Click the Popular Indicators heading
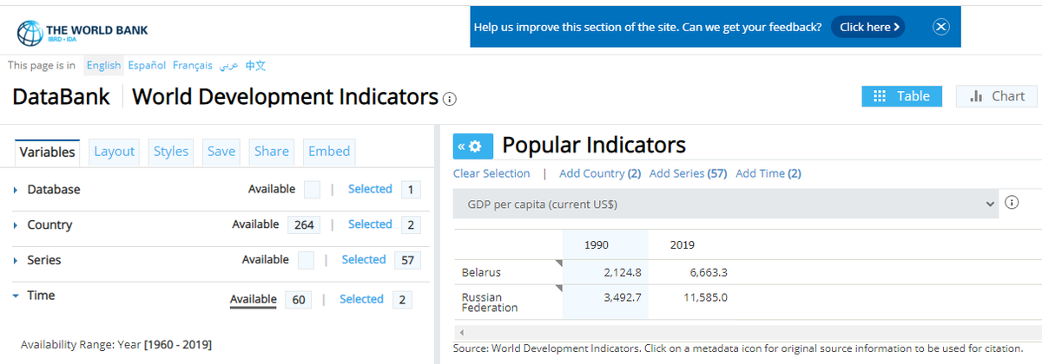This screenshot has width=1042, height=364. [x=594, y=145]
